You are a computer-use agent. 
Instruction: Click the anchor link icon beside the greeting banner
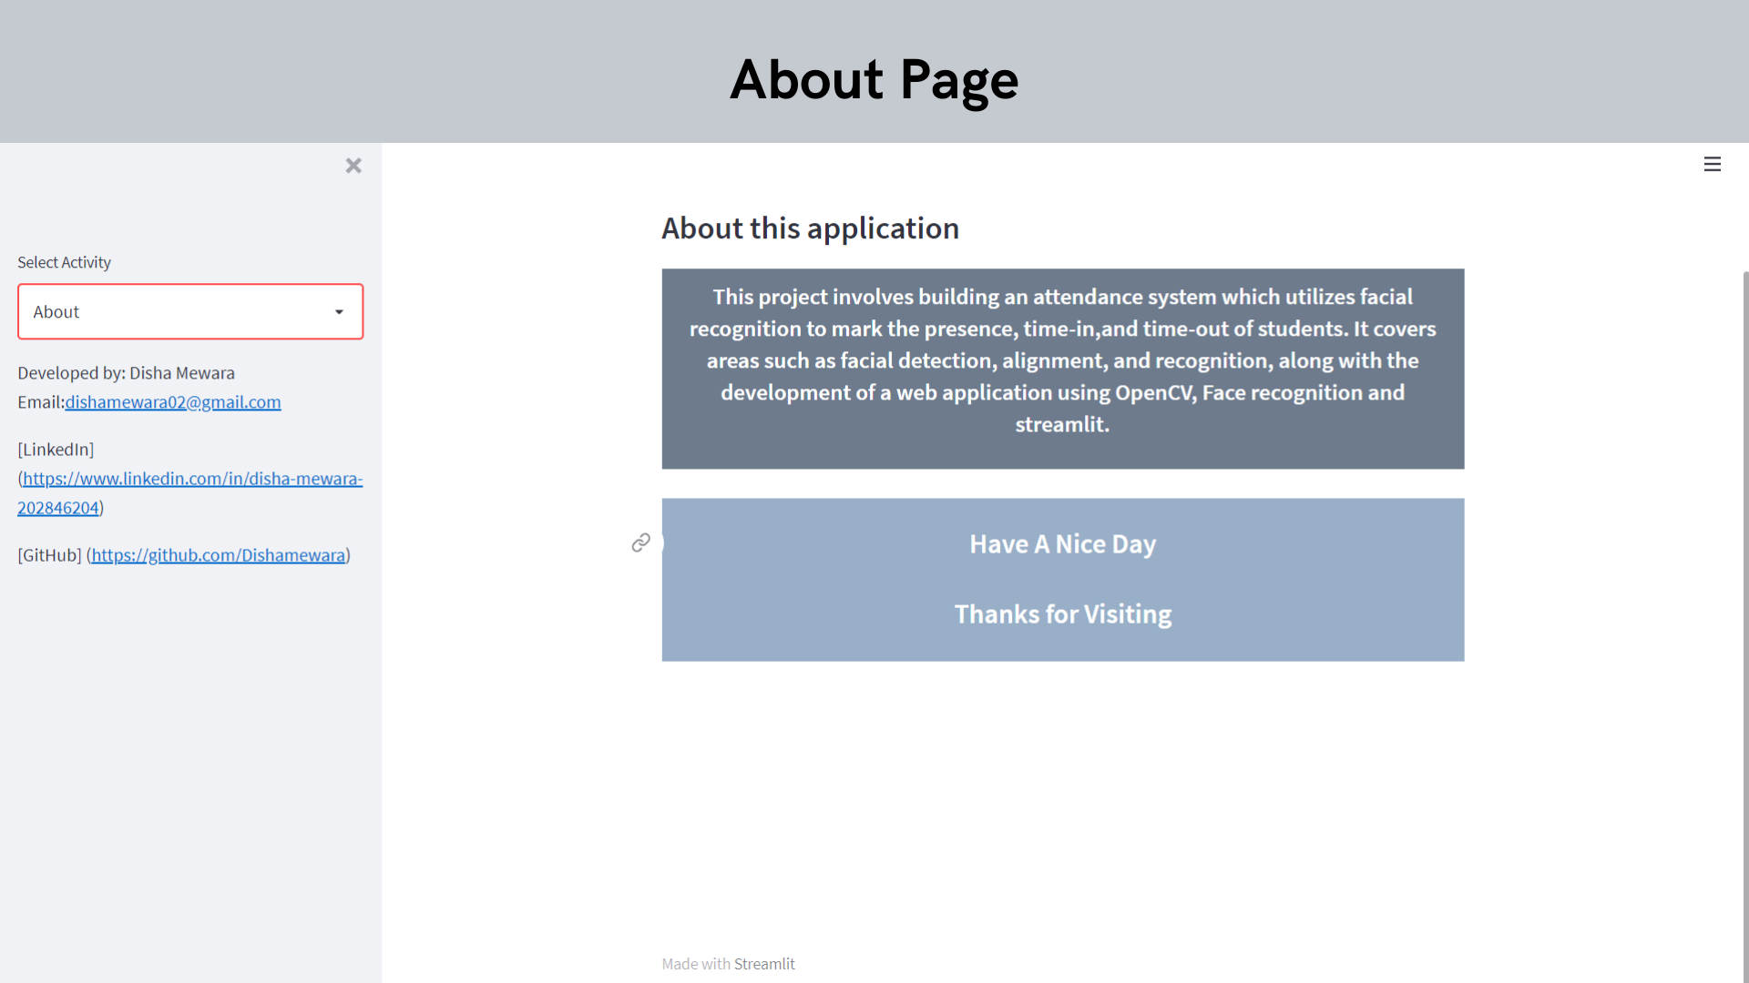641,542
